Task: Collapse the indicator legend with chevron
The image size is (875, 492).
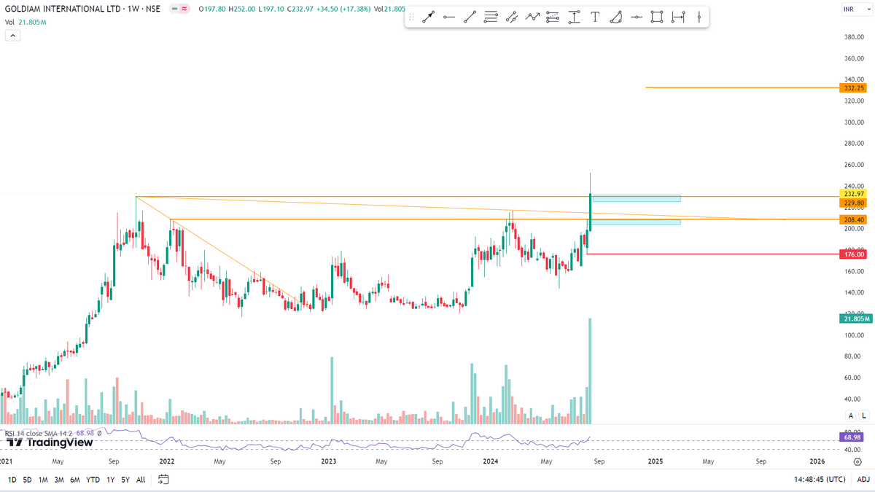Action: tap(12, 35)
